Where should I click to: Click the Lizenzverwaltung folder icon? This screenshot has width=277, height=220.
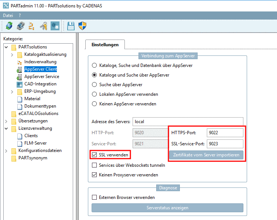14,129
